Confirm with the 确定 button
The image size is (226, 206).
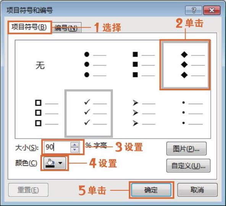click(151, 190)
